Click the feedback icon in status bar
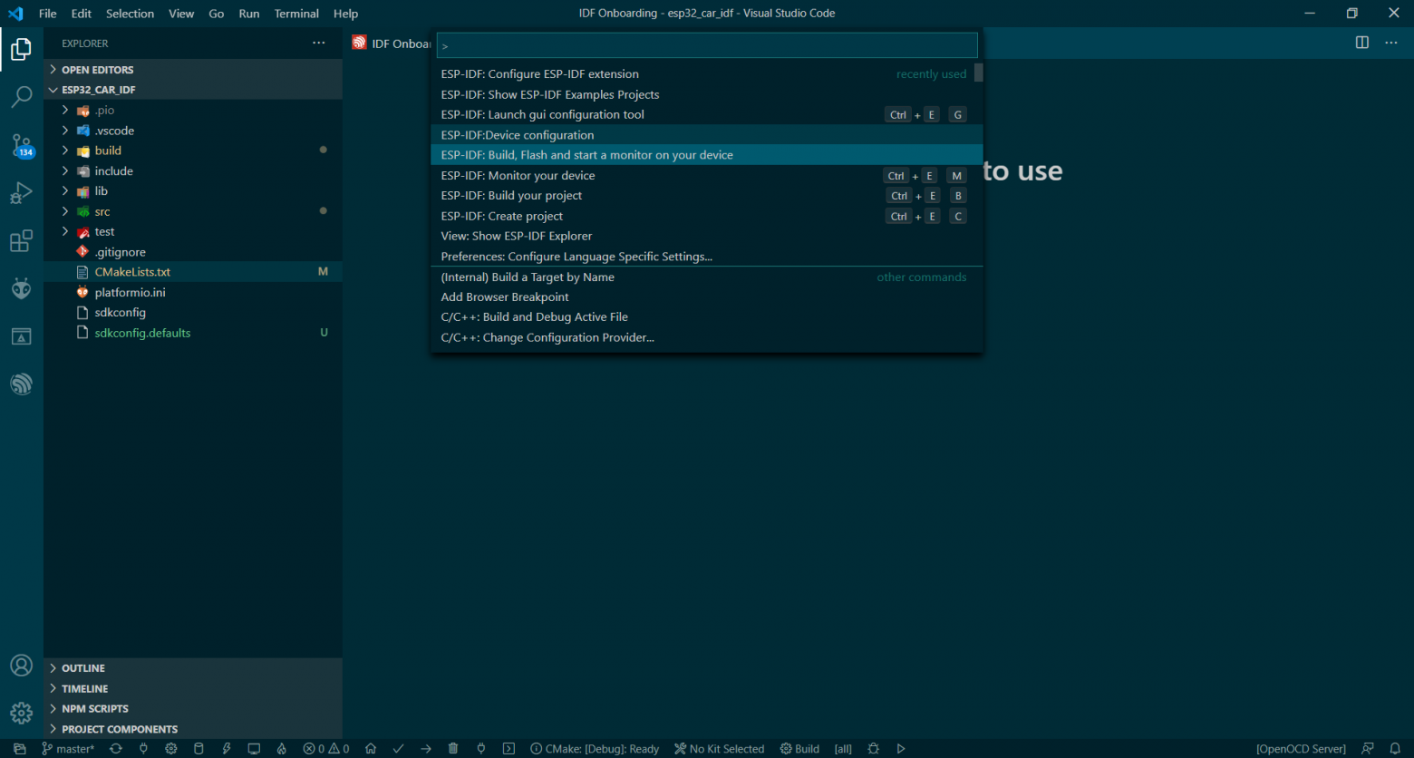The image size is (1414, 758). 1368,749
